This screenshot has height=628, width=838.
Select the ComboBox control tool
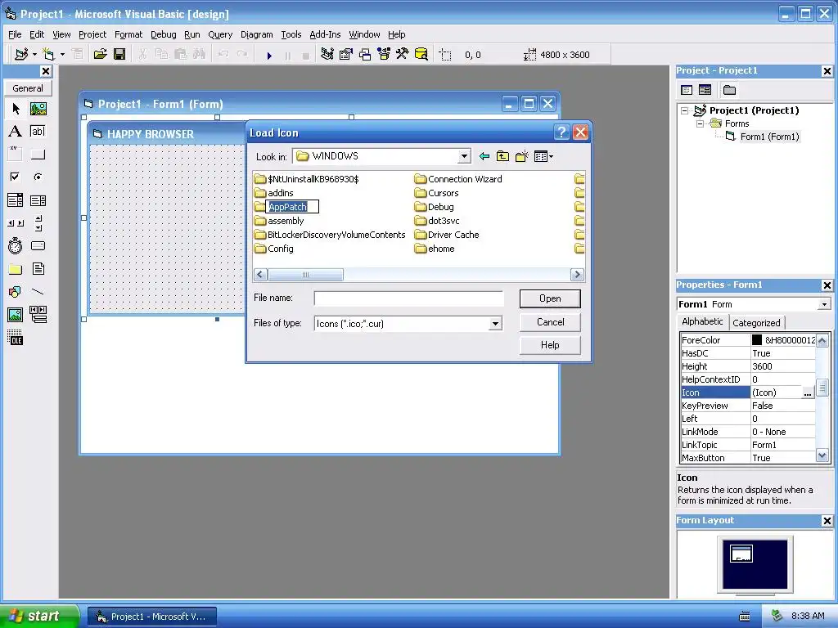[x=16, y=200]
